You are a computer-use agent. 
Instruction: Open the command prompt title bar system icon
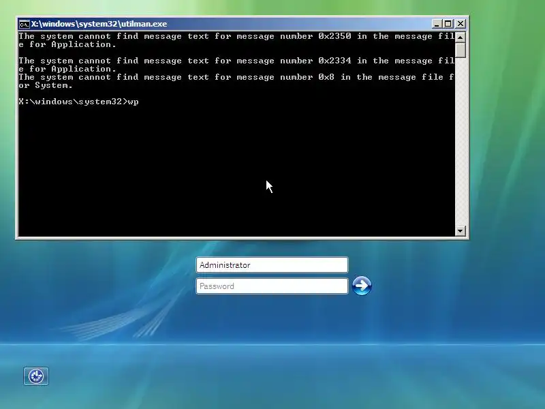click(24, 24)
